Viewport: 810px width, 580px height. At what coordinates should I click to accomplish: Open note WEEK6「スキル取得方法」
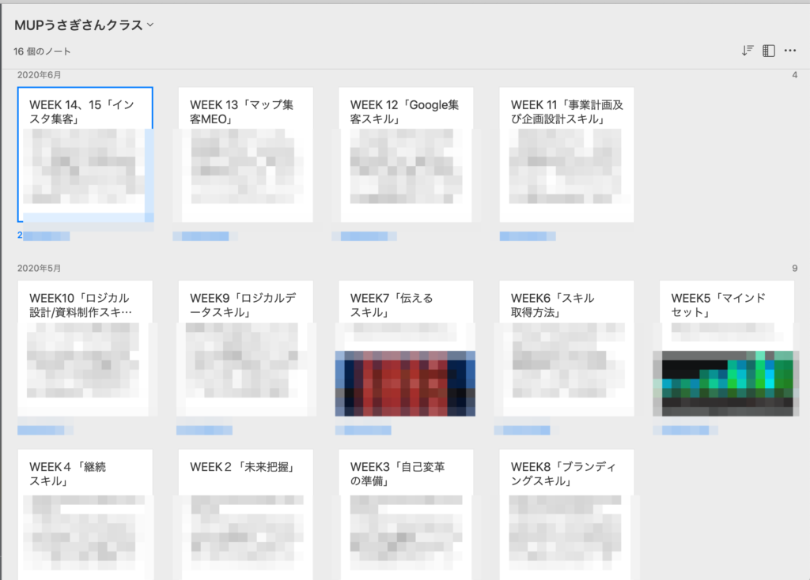(566, 348)
